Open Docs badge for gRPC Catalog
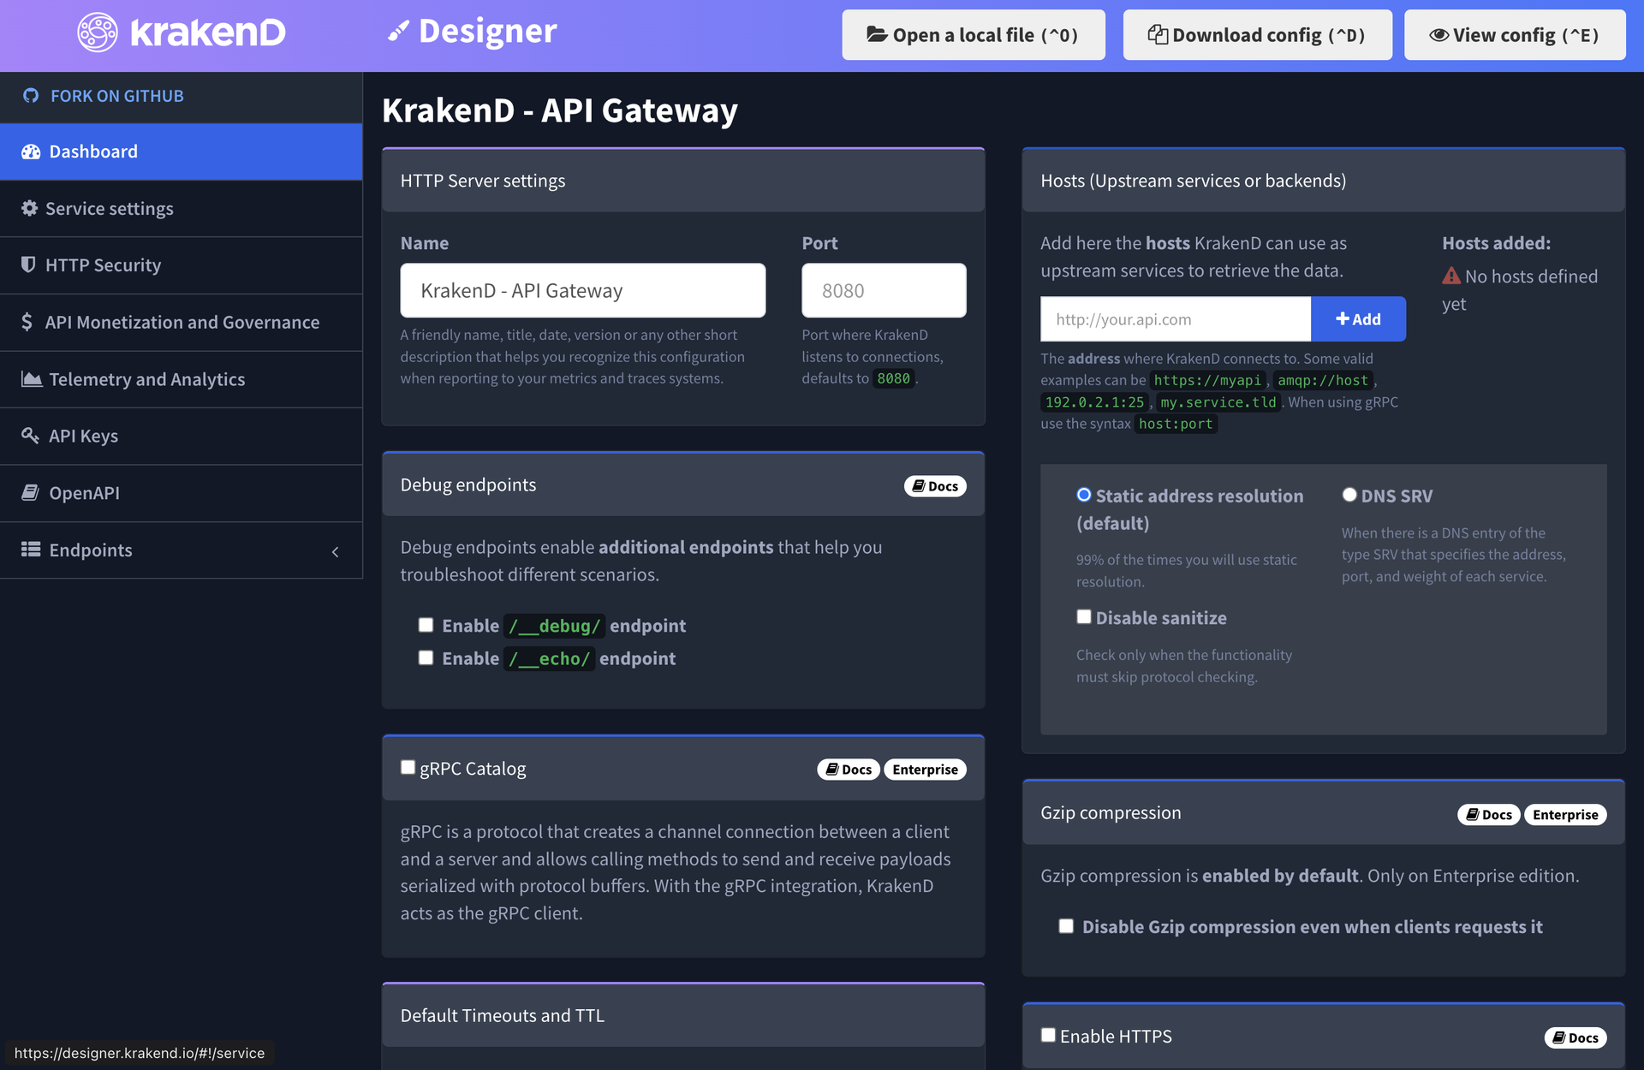 (x=849, y=770)
